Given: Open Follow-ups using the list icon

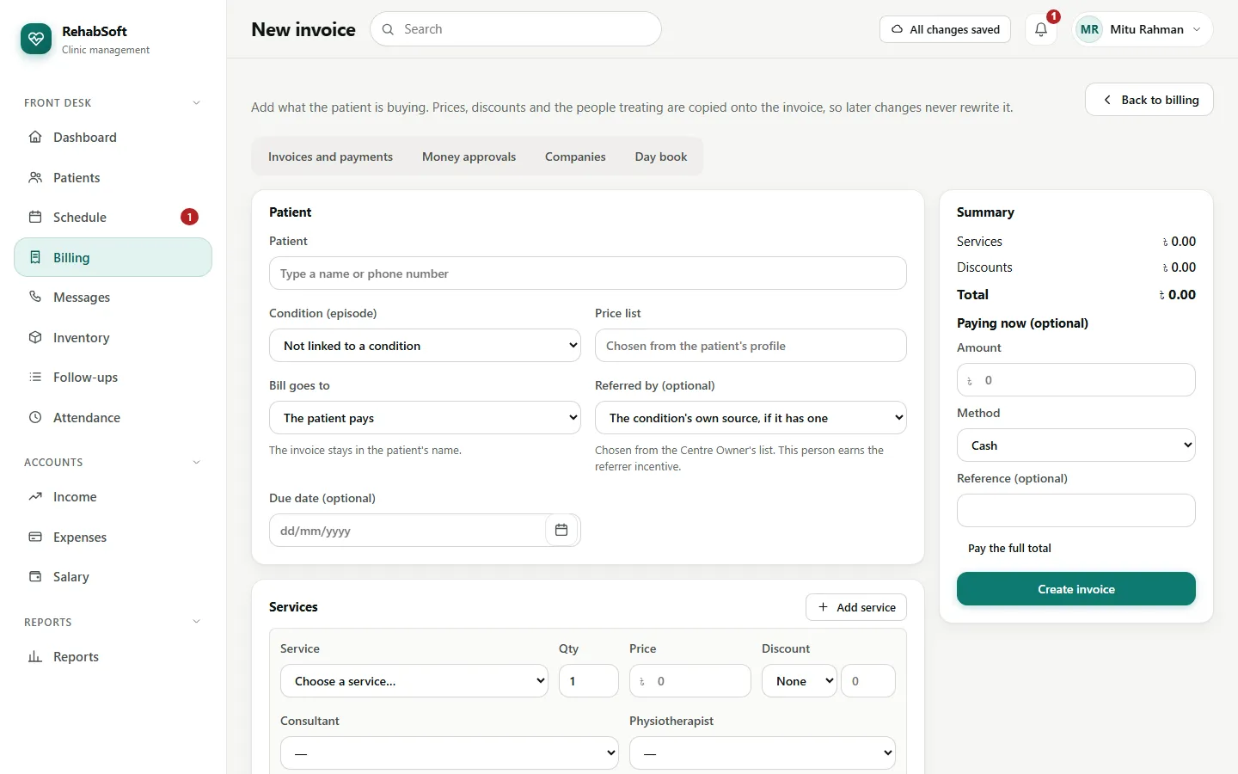Looking at the screenshot, I should pyautogui.click(x=35, y=377).
